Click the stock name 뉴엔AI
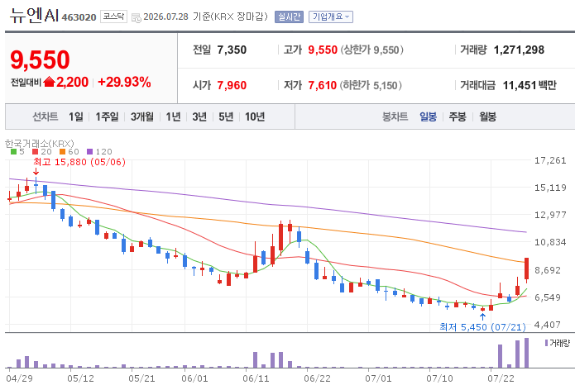This screenshot has width=575, height=385. [34, 15]
